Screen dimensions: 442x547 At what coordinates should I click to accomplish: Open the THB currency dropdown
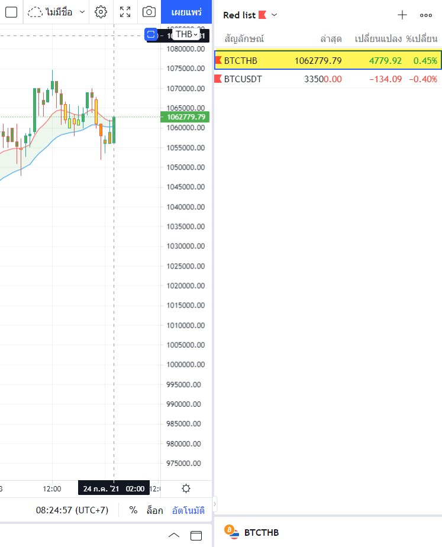tap(187, 34)
